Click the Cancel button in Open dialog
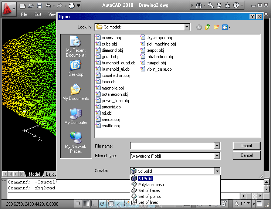Image resolution: width=271 pixels, height=209 pixels. coord(247,155)
